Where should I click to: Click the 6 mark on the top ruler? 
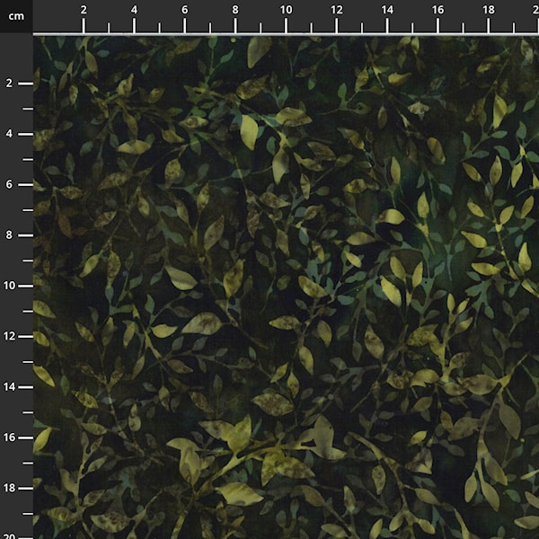pos(184,9)
